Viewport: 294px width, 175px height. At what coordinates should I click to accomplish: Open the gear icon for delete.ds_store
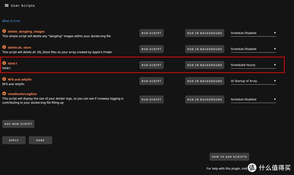click(x=4, y=47)
